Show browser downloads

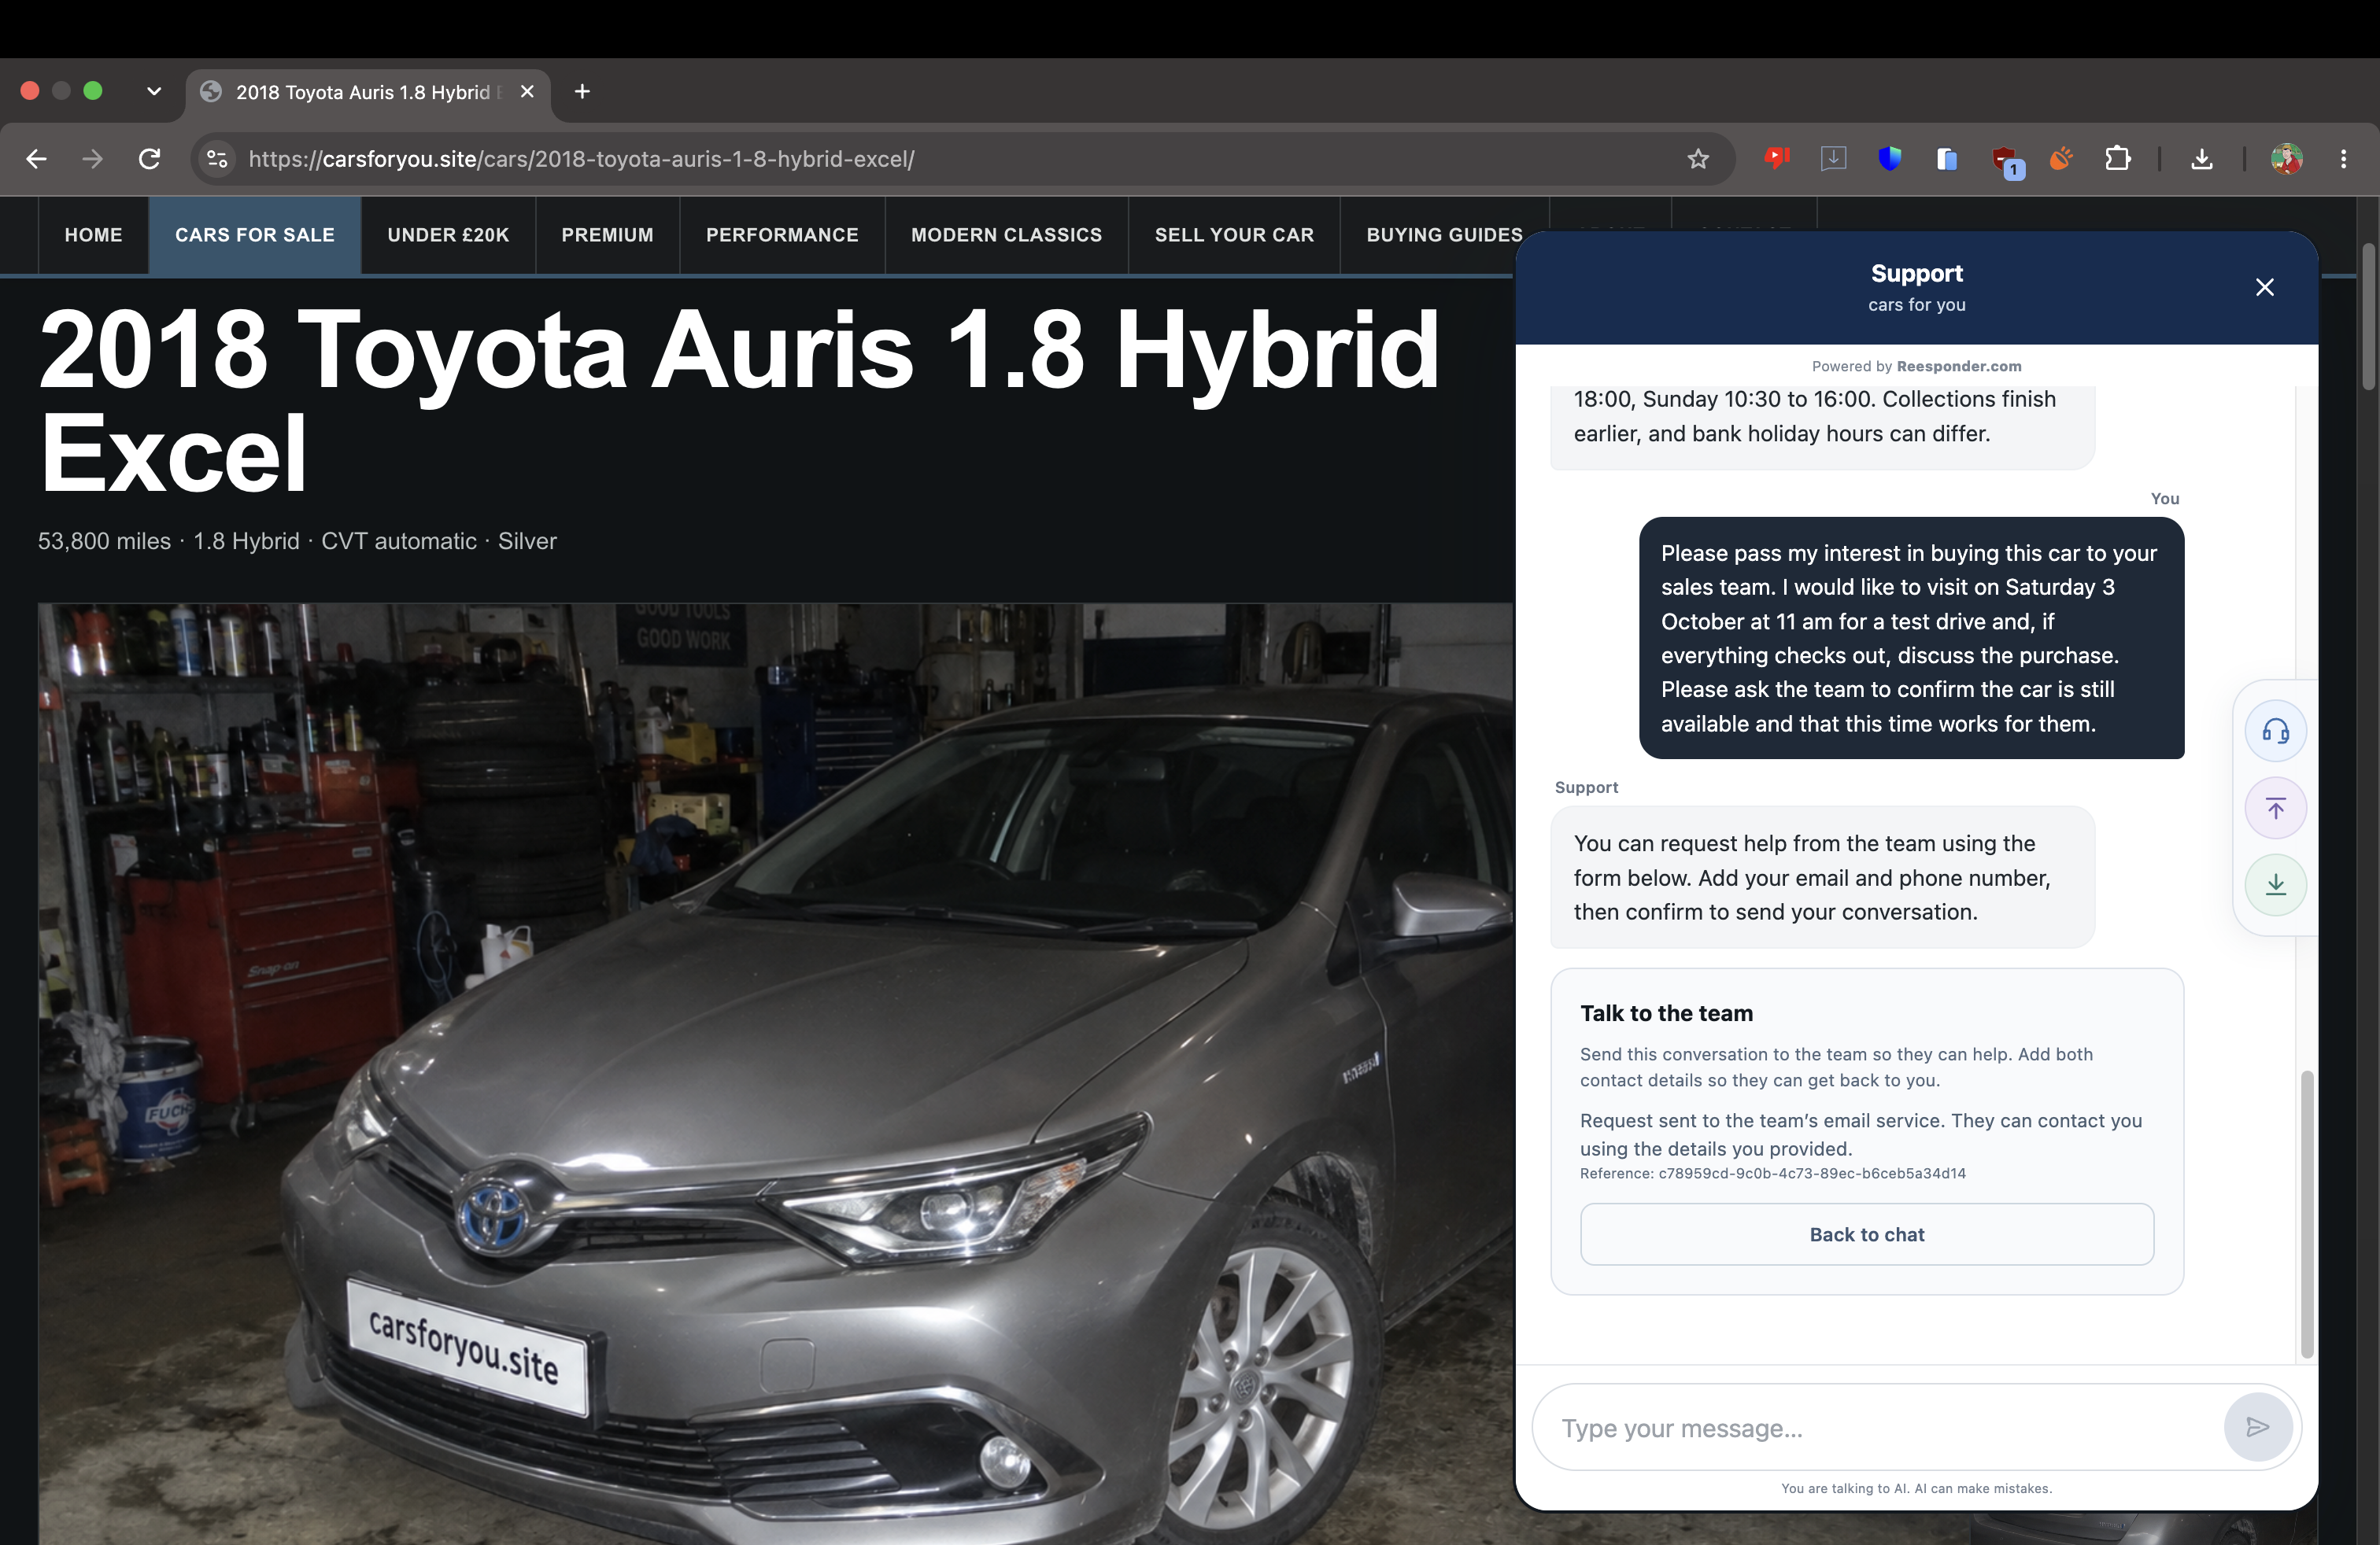(2201, 159)
